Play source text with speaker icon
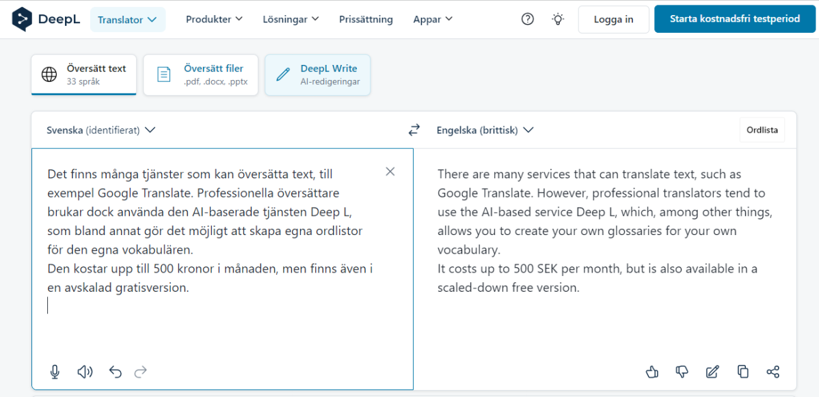 tap(85, 372)
